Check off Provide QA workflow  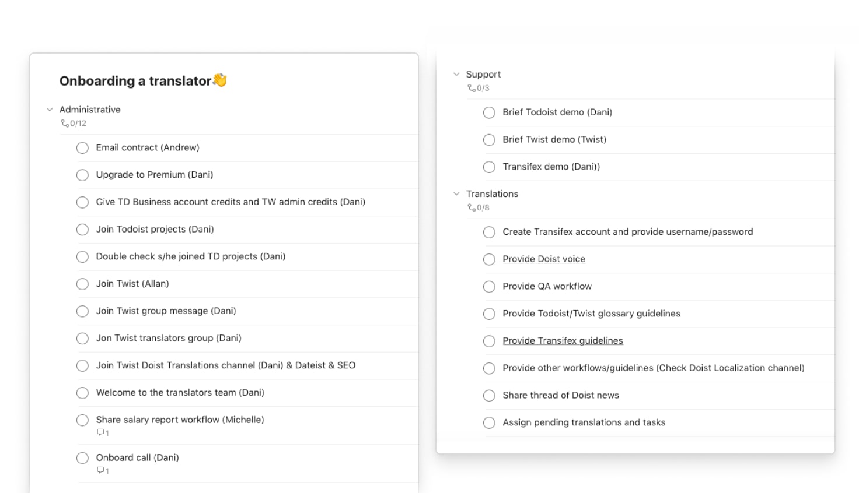489,286
